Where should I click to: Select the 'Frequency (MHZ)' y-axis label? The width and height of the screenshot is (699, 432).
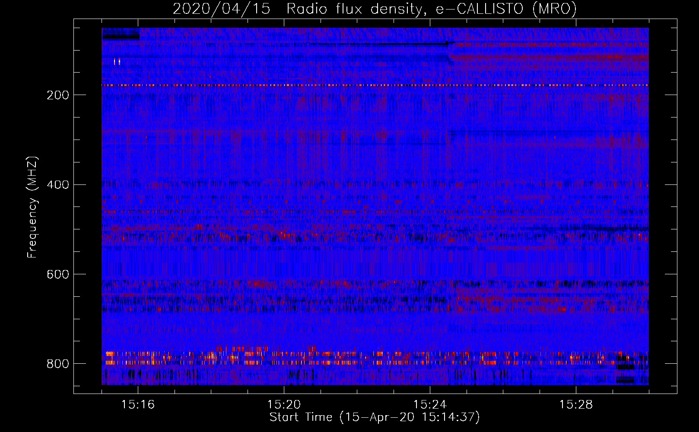coord(32,207)
